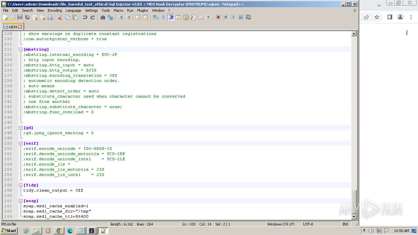Save the current file via toolbar

coord(20,17)
